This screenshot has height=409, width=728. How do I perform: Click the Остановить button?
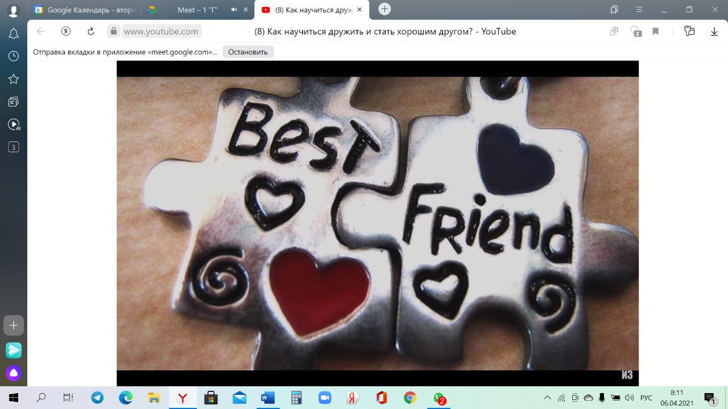pos(247,52)
